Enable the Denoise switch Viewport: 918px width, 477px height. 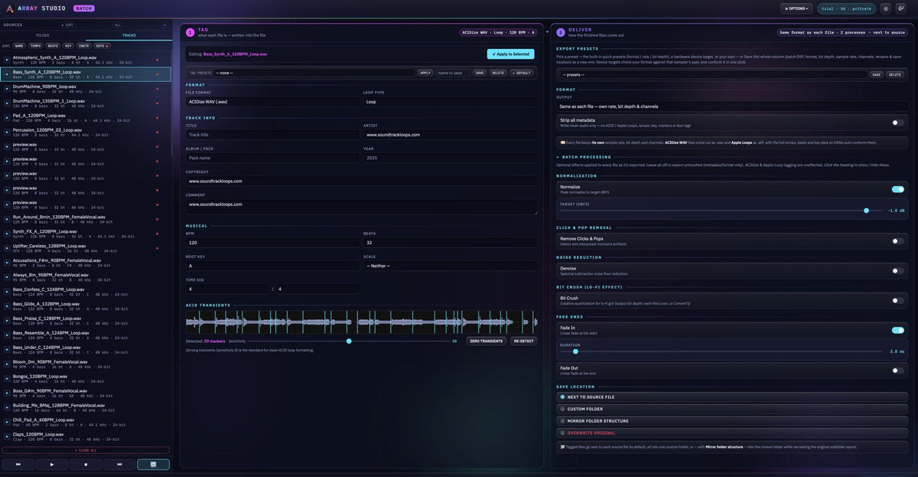pos(897,270)
